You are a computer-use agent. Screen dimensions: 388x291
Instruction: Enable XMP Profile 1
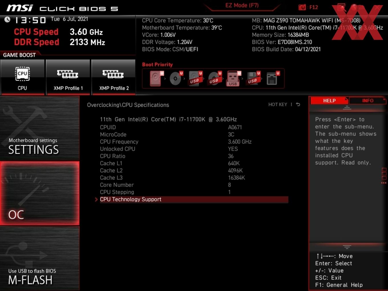click(68, 77)
